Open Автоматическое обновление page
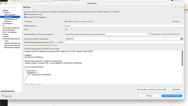Image resolution: width=188 pixels, height=106 pixels. [12, 43]
